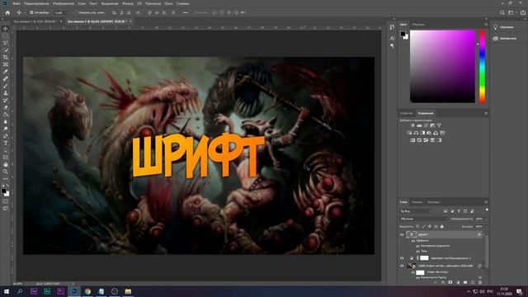Screen dimensions: 528x297
Task: Select the Lasso tool
Action: [x=6, y=43]
